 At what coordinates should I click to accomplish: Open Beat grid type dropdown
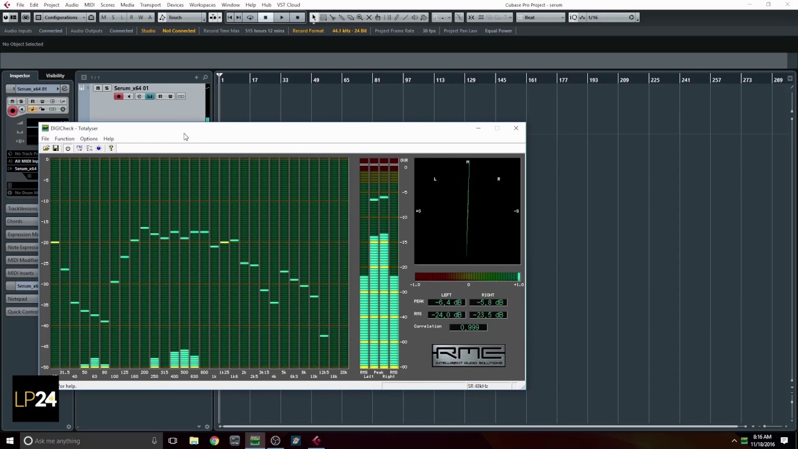click(x=541, y=17)
